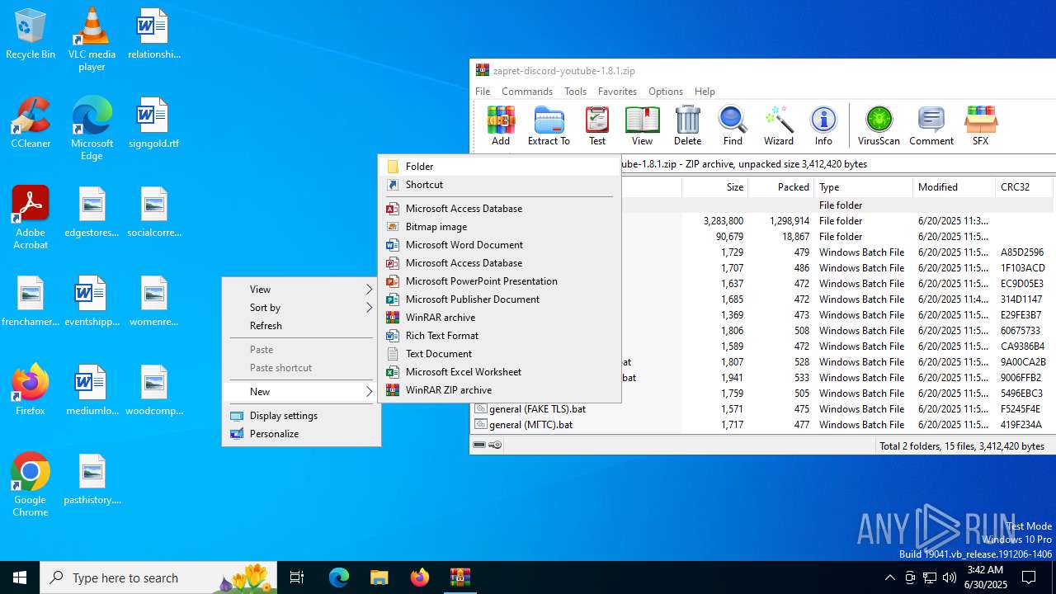Sort archive list by Modified column
Screen dimensions: 1056x594
click(x=954, y=187)
